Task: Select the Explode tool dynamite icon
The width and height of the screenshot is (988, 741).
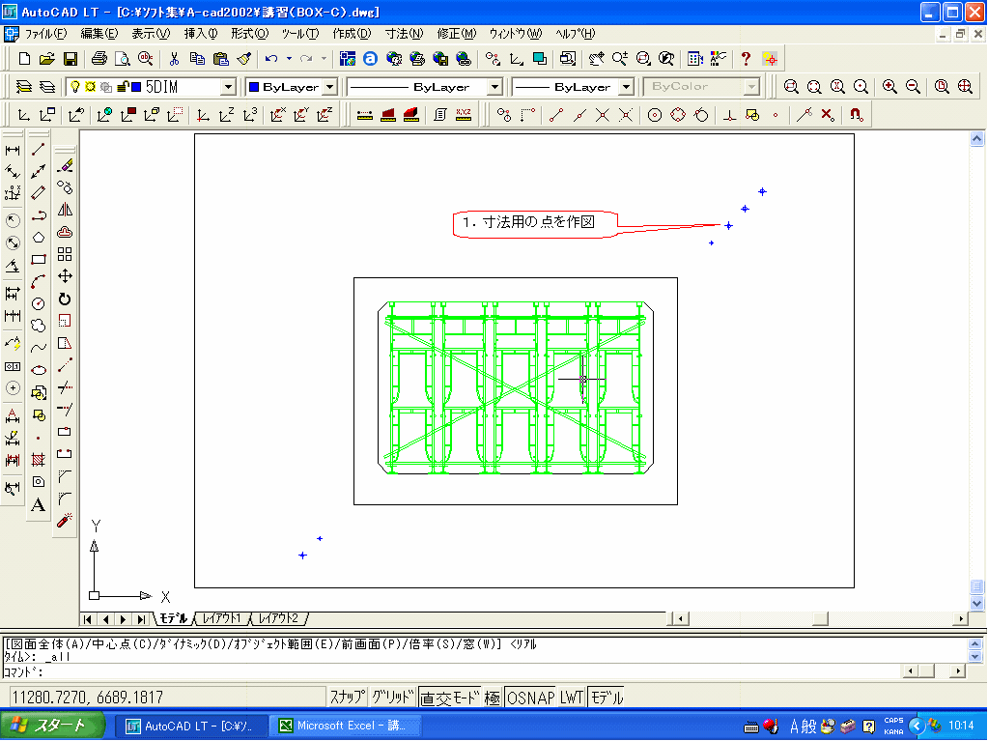Action: 65,521
